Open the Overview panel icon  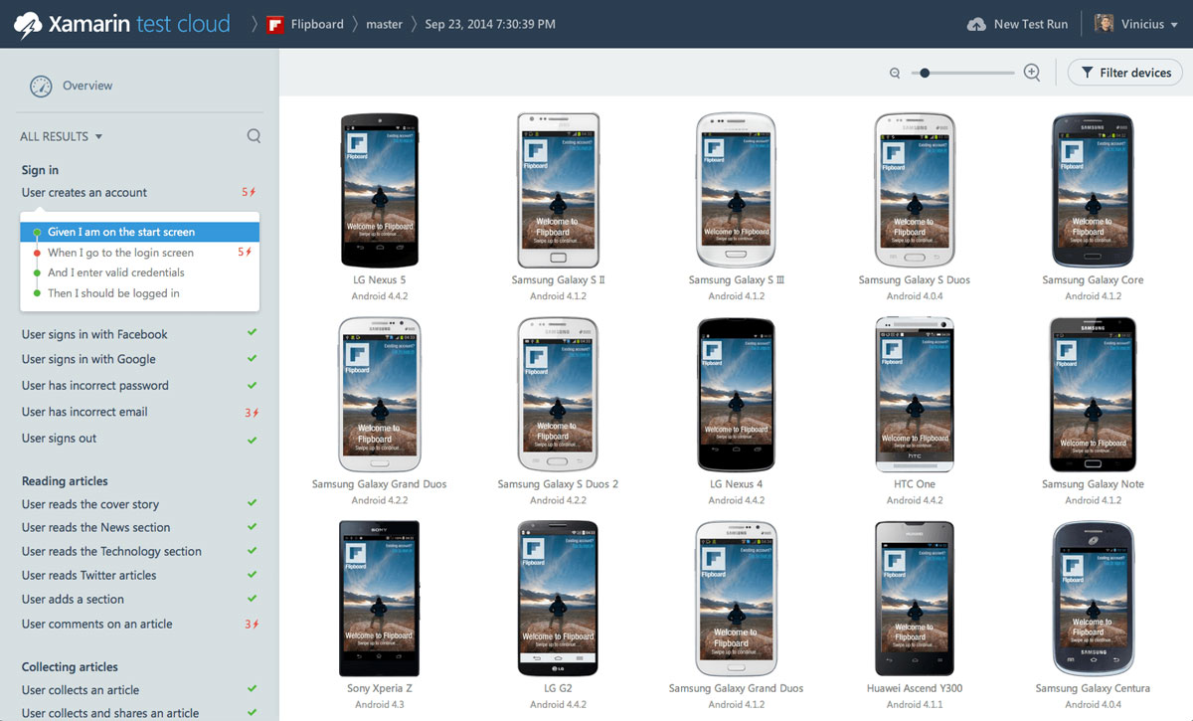[x=40, y=87]
